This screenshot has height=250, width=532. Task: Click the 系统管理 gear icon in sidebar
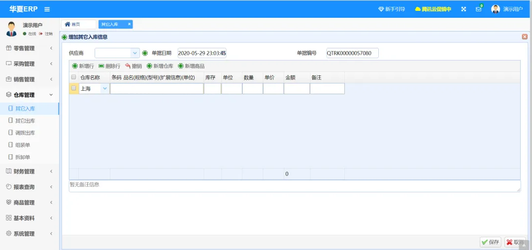point(9,234)
